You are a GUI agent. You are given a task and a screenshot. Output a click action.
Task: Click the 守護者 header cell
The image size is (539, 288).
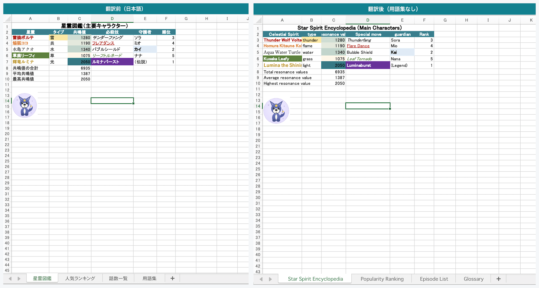145,32
